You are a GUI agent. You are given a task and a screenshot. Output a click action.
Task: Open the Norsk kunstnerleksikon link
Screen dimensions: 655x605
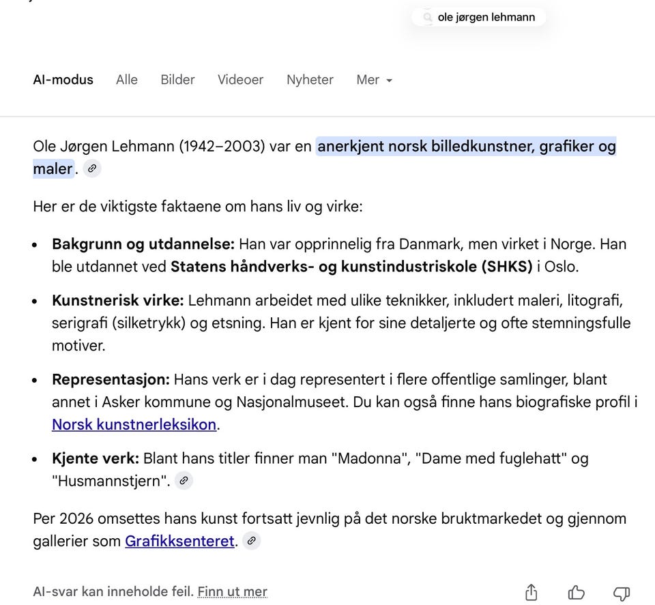[x=132, y=424]
